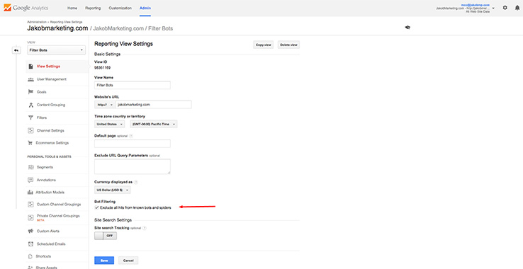The width and height of the screenshot is (523, 269).
Task: Open the http:// protocol dropdown
Action: (104, 105)
